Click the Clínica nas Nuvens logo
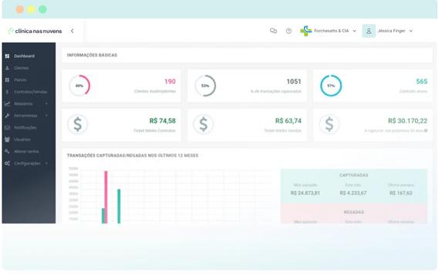This screenshot has height=279, width=439. pyautogui.click(x=35, y=31)
